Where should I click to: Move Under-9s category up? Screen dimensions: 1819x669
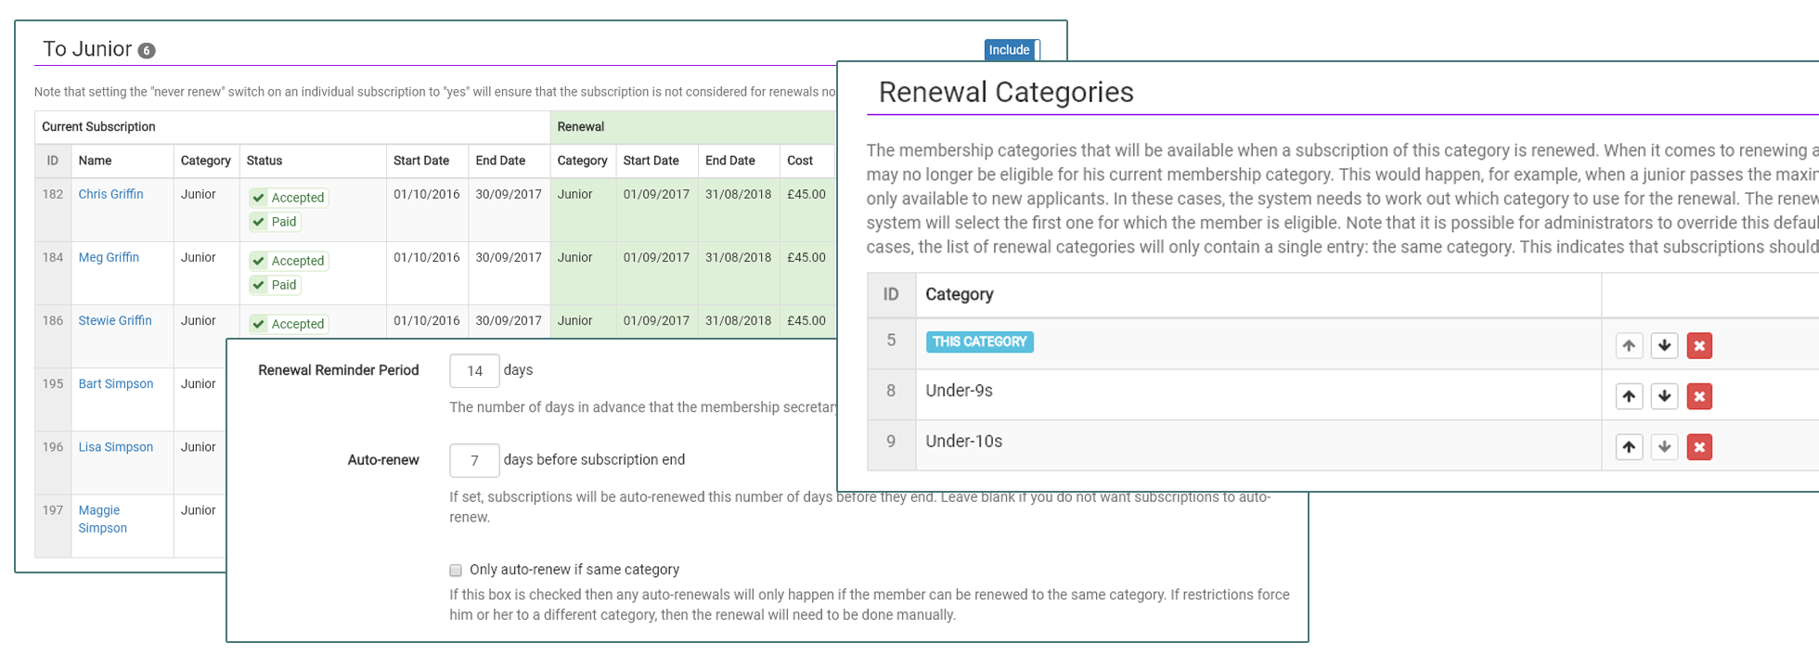click(1629, 396)
